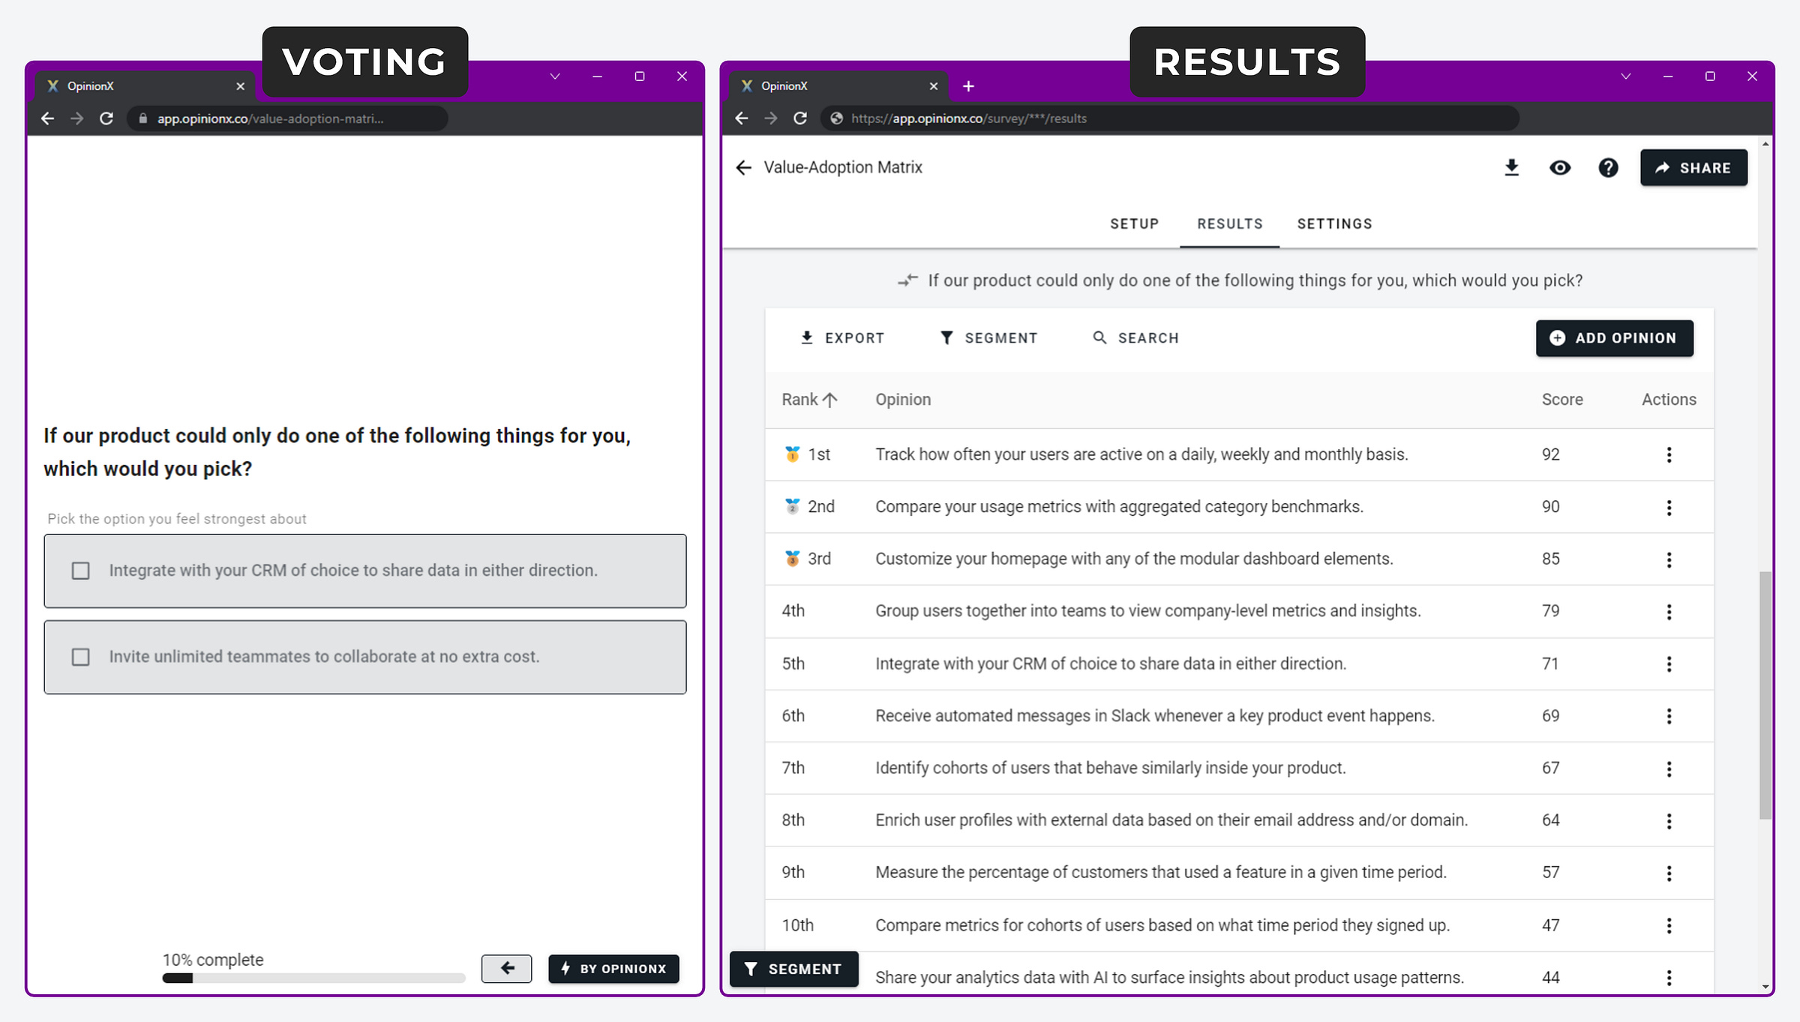The image size is (1800, 1022).
Task: Open the help question mark icon
Action: click(x=1608, y=167)
